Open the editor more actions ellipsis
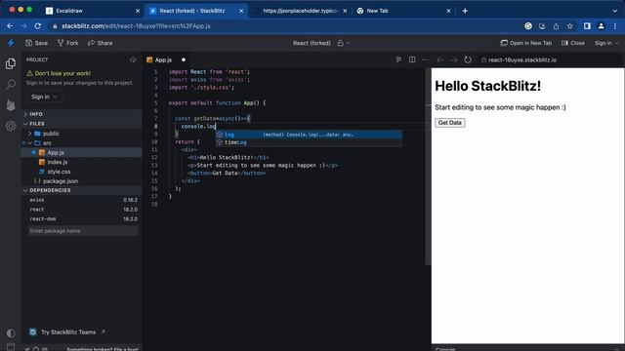 pyautogui.click(x=426, y=59)
